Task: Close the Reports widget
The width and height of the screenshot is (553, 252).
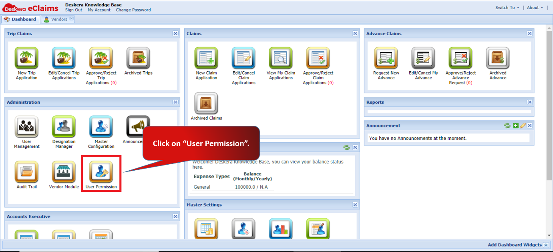Action: click(x=530, y=102)
